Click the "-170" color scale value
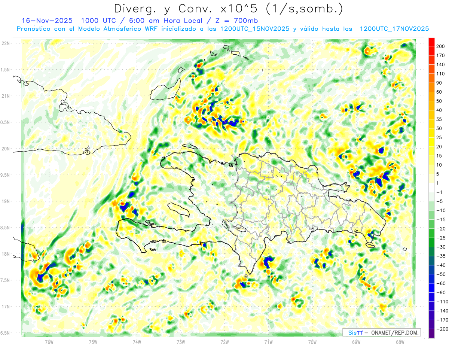This screenshot has width=449, height=347. tap(442, 320)
